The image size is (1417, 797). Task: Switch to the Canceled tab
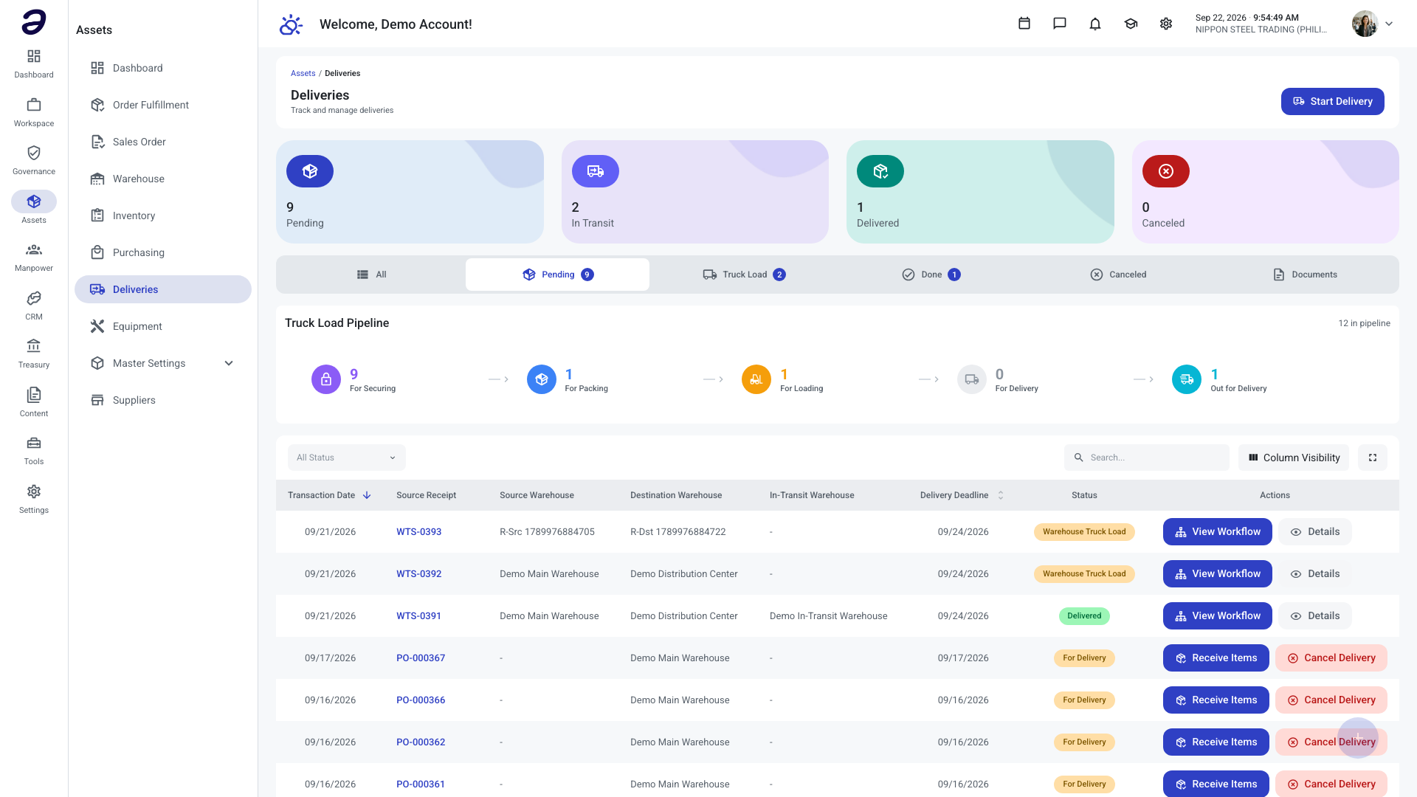1118,275
